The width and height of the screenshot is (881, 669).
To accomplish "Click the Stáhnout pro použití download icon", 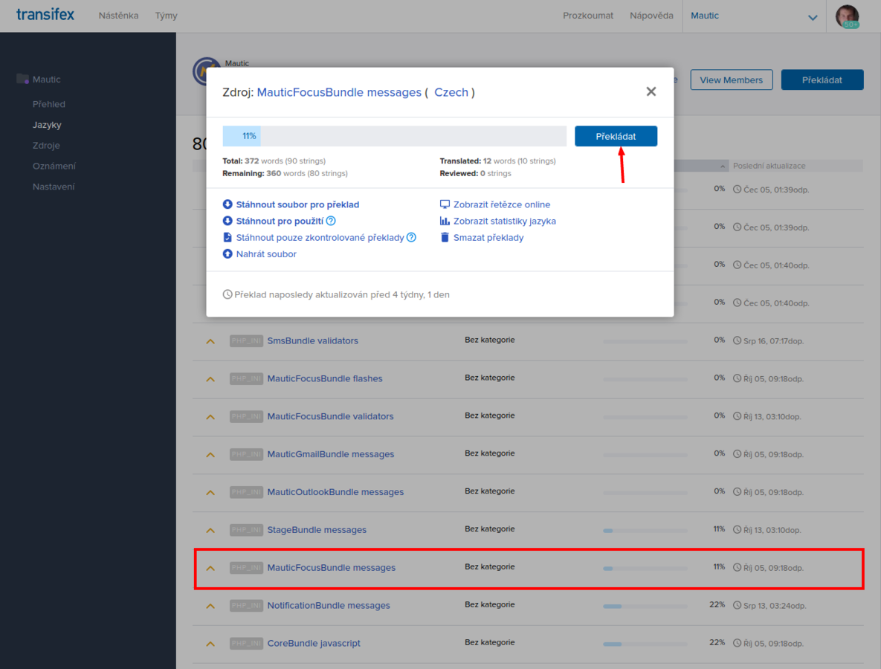I will pyautogui.click(x=227, y=221).
